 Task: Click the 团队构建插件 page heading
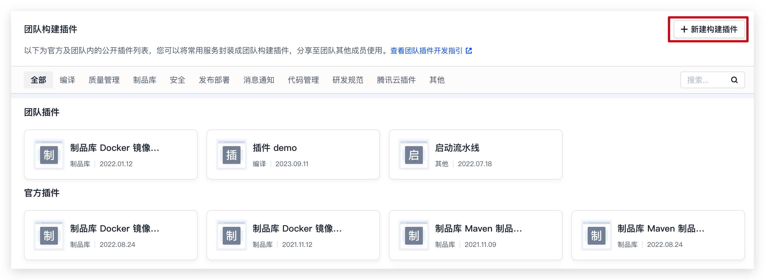(51, 29)
